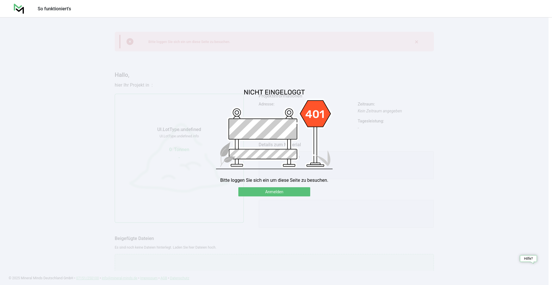Image resolution: width=552 pixels, height=285 pixels.
Task: Dismiss the login alert with X
Action: tap(417, 42)
